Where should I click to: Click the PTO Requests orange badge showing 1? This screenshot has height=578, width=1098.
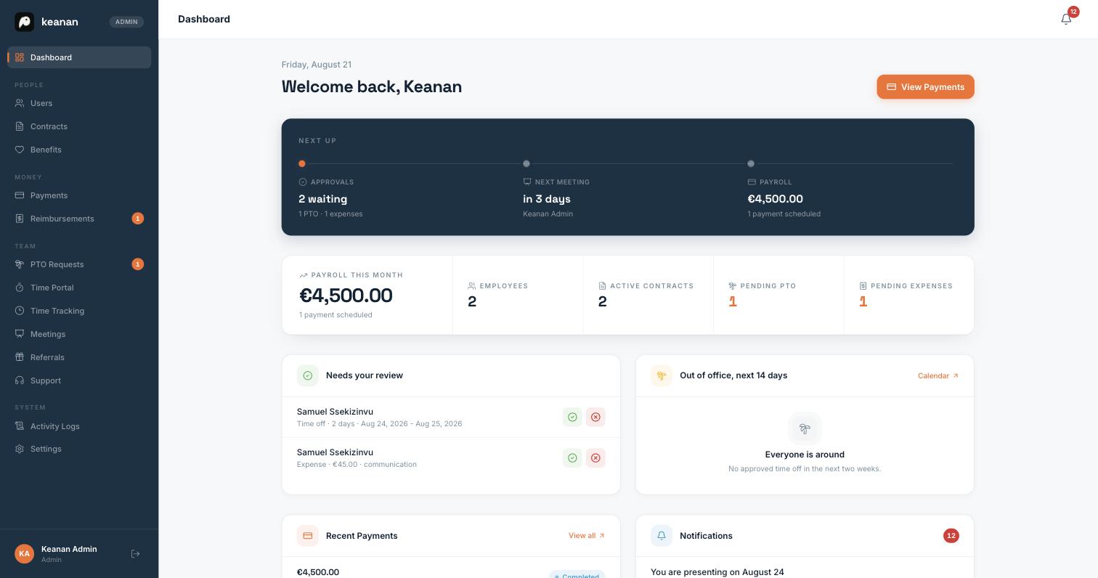(x=138, y=264)
